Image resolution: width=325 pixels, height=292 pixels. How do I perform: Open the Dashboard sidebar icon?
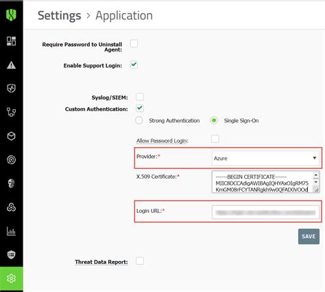click(11, 41)
